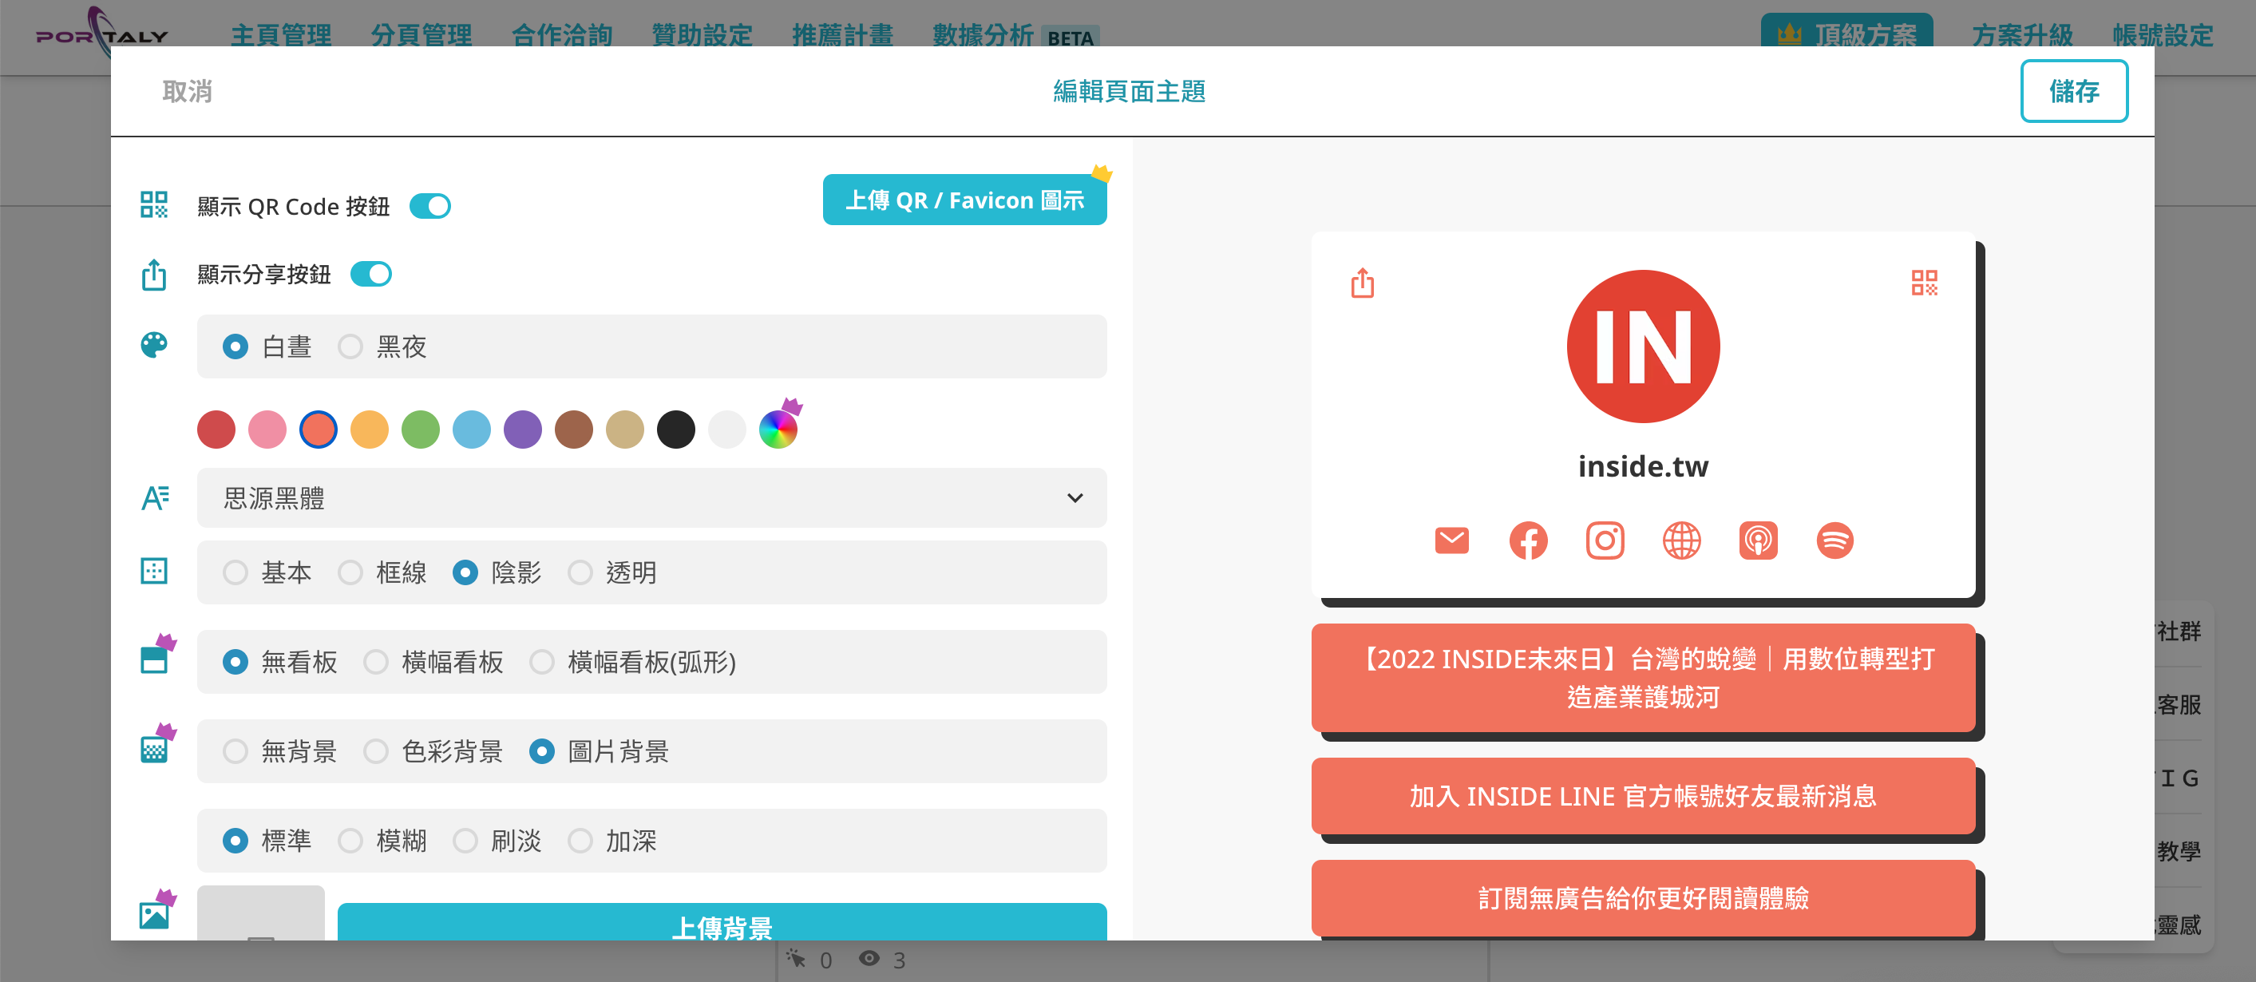This screenshot has width=2256, height=982.
Task: Pick the pink color swatch
Action: click(267, 430)
